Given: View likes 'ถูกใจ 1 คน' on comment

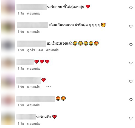Looking at the screenshot, I should click(x=35, y=50).
